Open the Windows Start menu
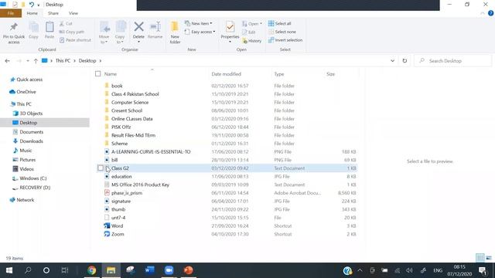 click(9, 270)
